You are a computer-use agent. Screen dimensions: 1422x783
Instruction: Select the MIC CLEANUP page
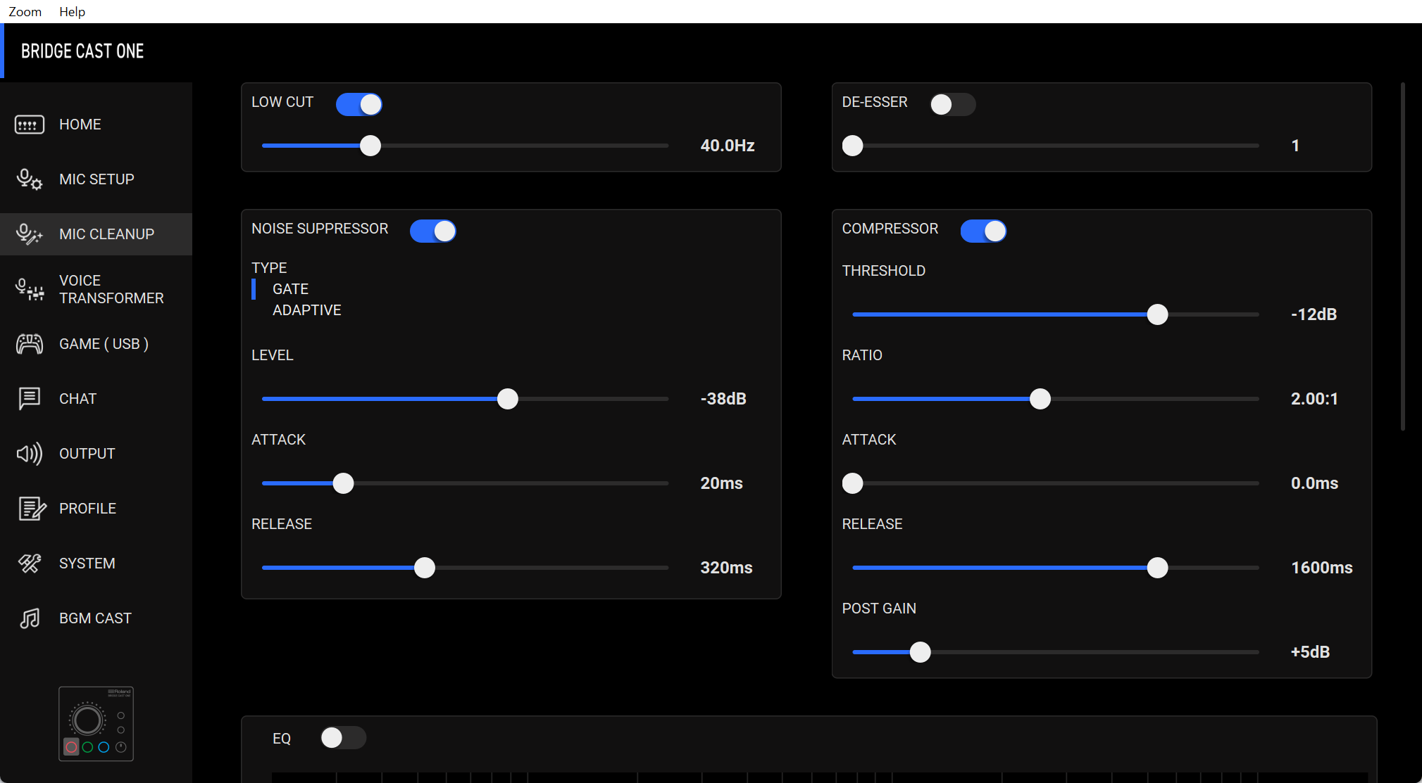[96, 234]
